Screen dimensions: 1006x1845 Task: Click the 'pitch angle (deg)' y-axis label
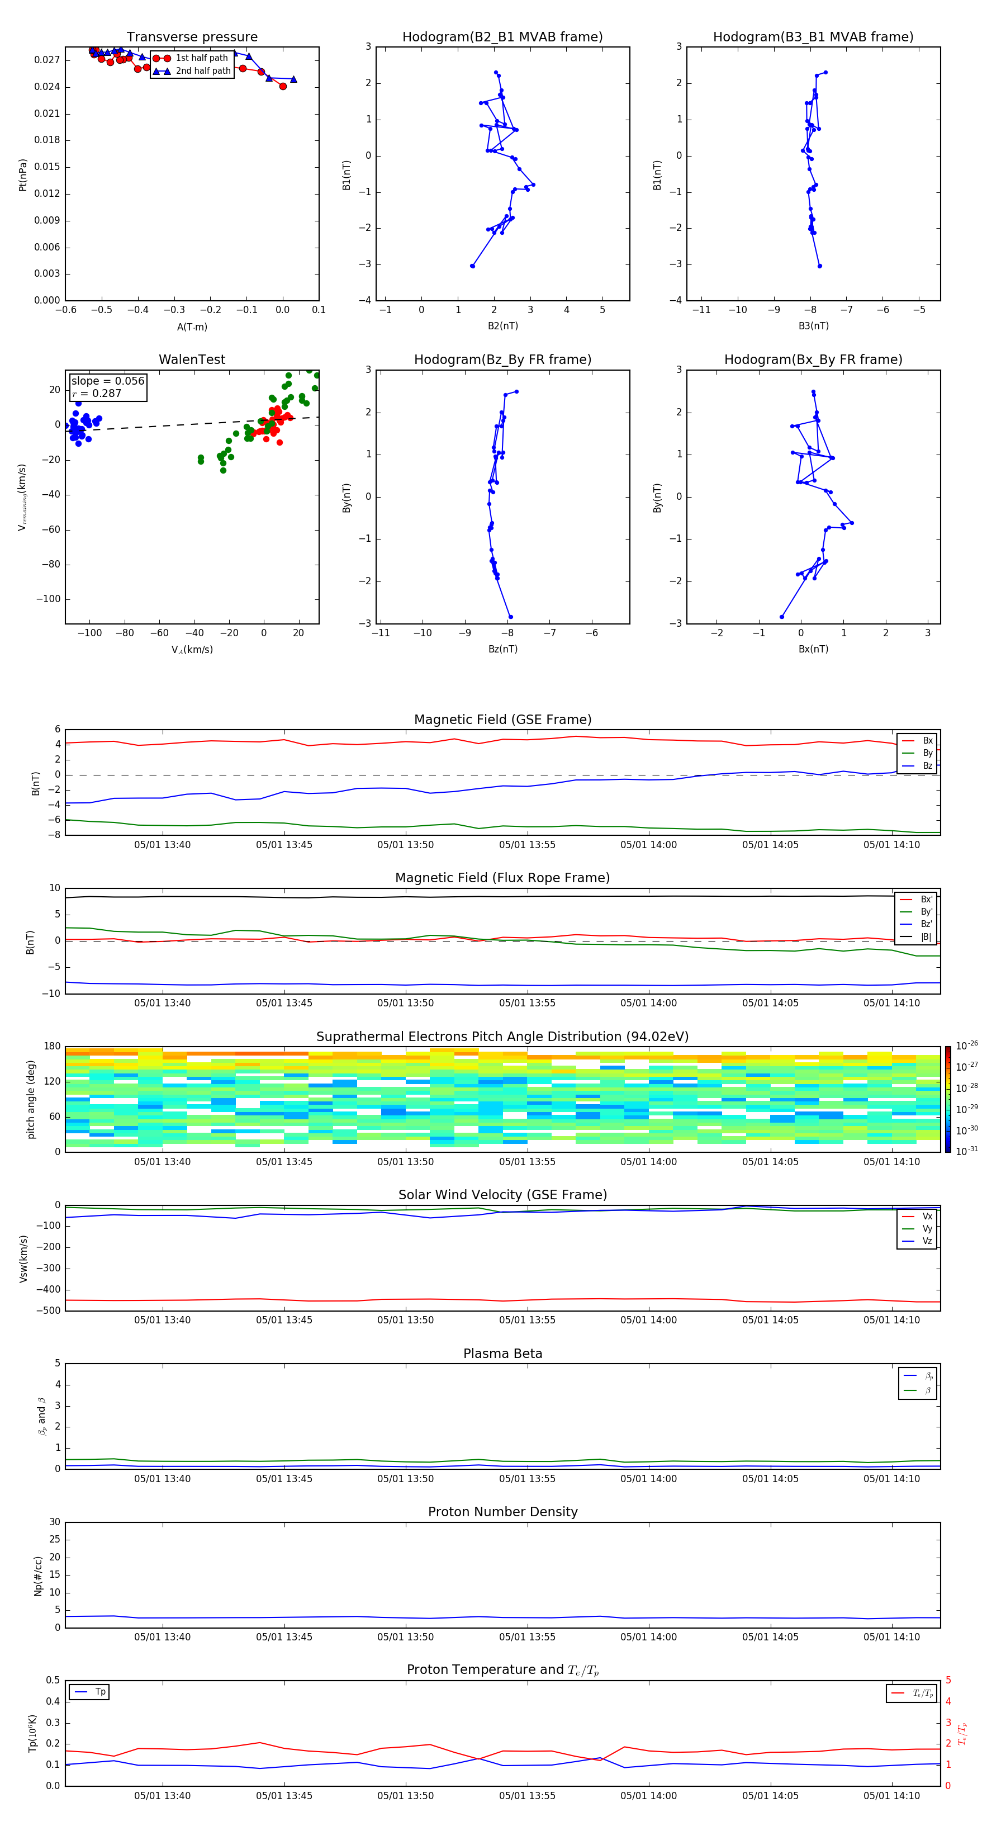[31, 1099]
